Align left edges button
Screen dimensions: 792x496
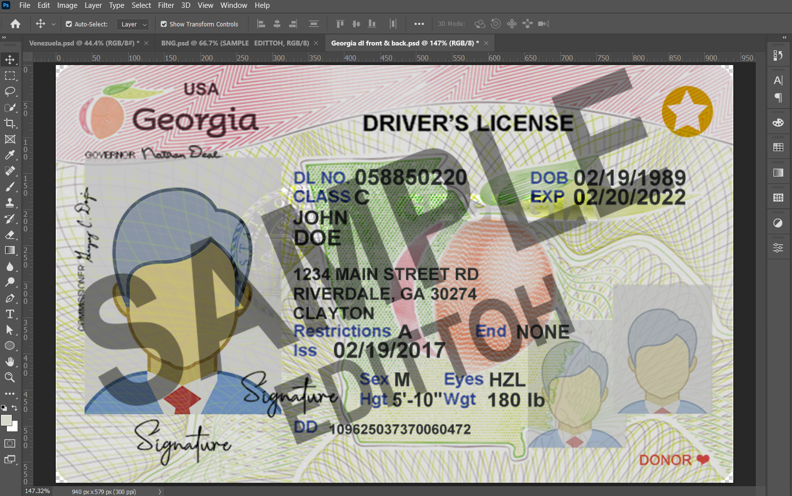point(261,24)
